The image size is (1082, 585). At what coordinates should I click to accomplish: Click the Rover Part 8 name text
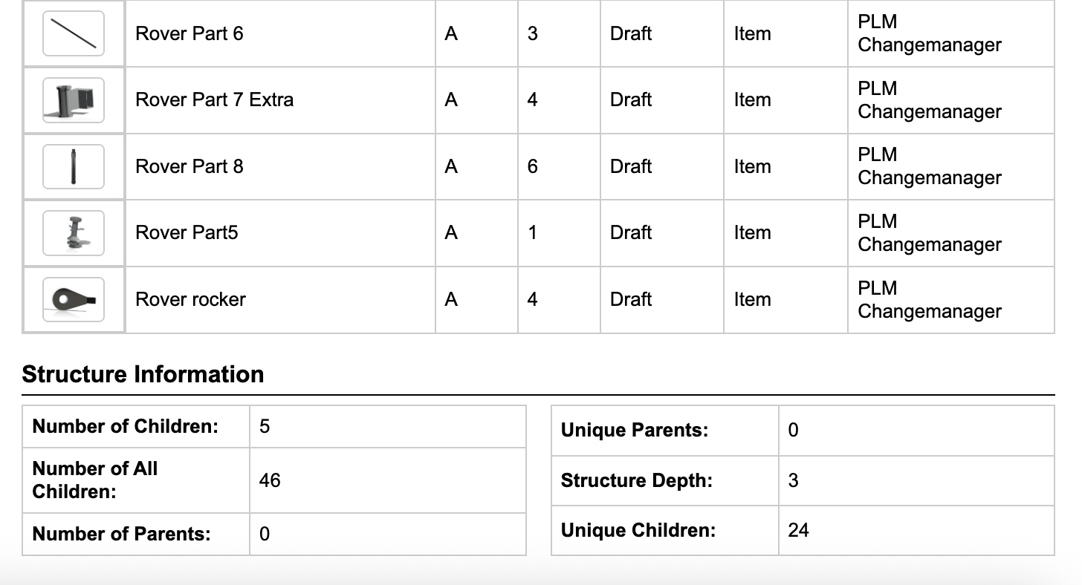(189, 167)
